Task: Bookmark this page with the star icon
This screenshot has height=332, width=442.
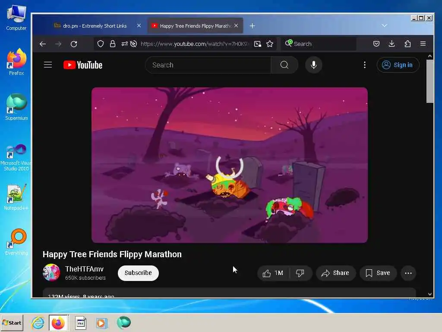Action: point(270,44)
